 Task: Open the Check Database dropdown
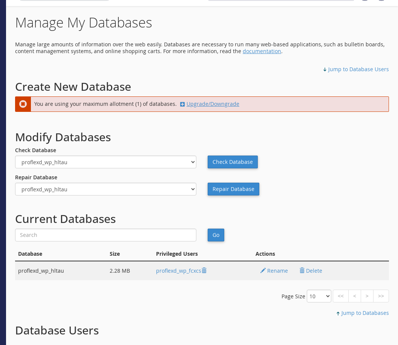pos(106,162)
